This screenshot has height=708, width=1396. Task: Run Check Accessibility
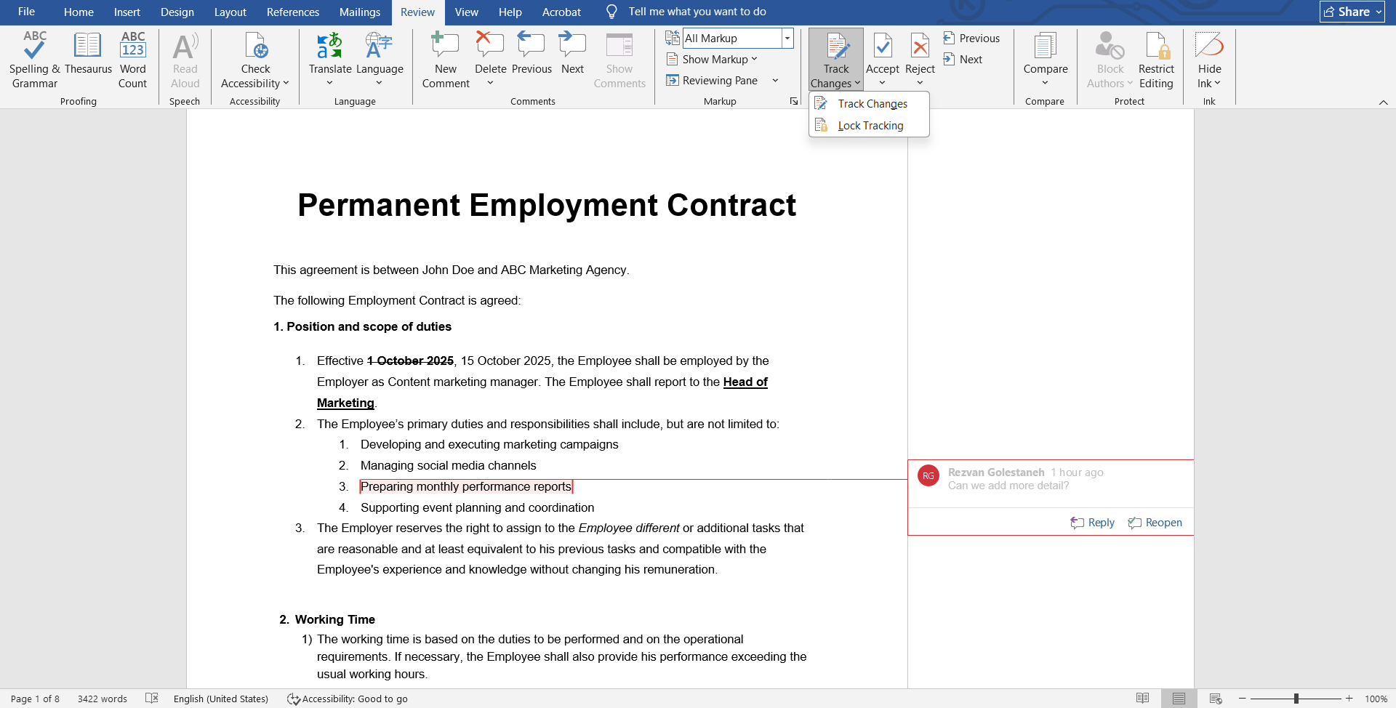[255, 60]
